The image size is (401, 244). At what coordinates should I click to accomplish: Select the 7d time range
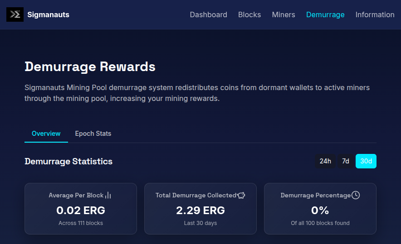[346, 161]
